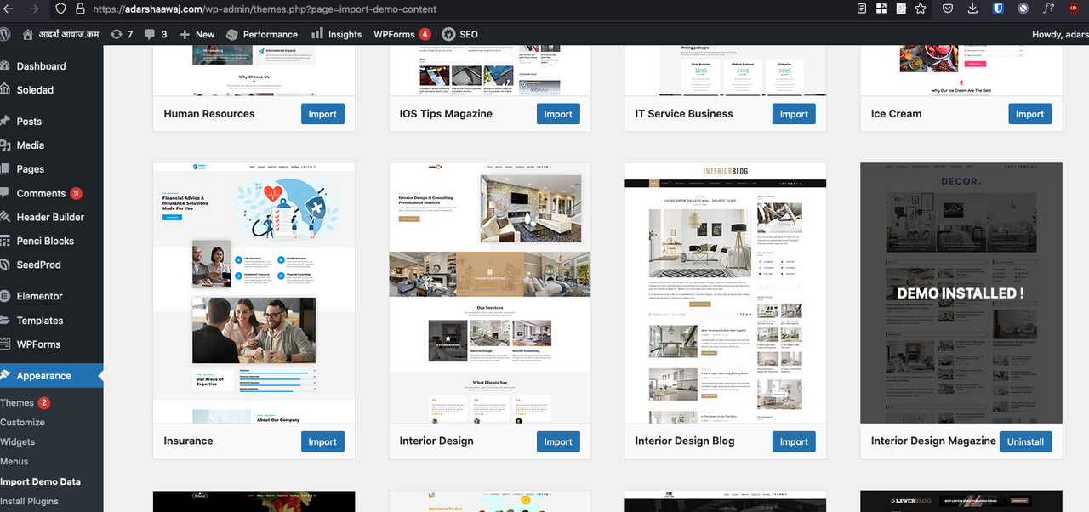
Task: Click the browser forward arrow
Action: [33, 9]
